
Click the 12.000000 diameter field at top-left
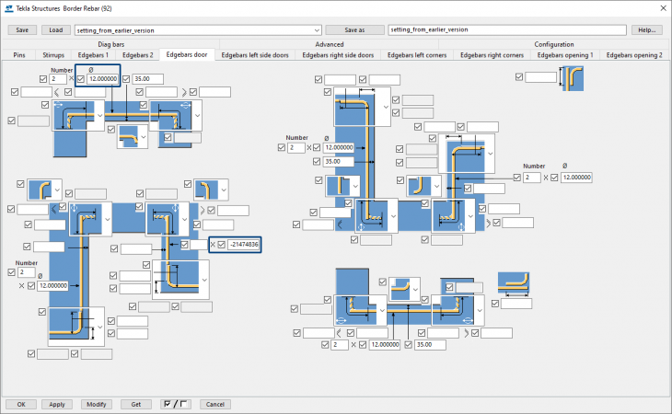(x=103, y=79)
